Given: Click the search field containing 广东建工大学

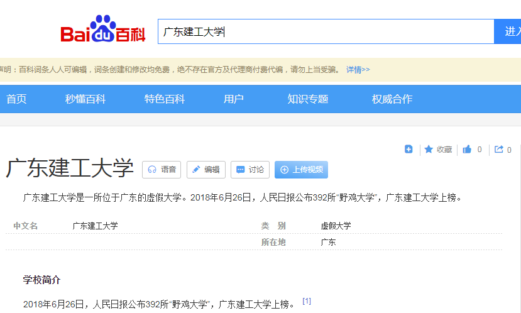Looking at the screenshot, I should coord(326,31).
